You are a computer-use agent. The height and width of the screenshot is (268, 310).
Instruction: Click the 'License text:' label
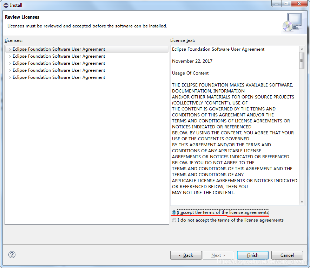pos(183,40)
